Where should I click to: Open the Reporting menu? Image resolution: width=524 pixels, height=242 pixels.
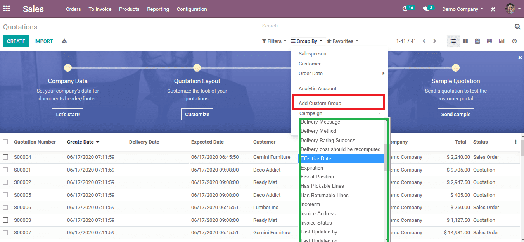point(158,9)
